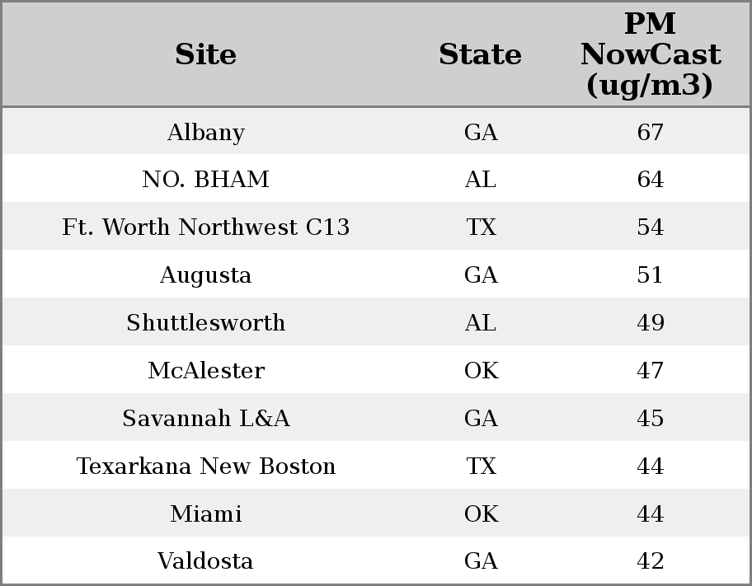Click the Savannah L&A site cell
Viewport: 752px width, 586px height.
pyautogui.click(x=205, y=419)
